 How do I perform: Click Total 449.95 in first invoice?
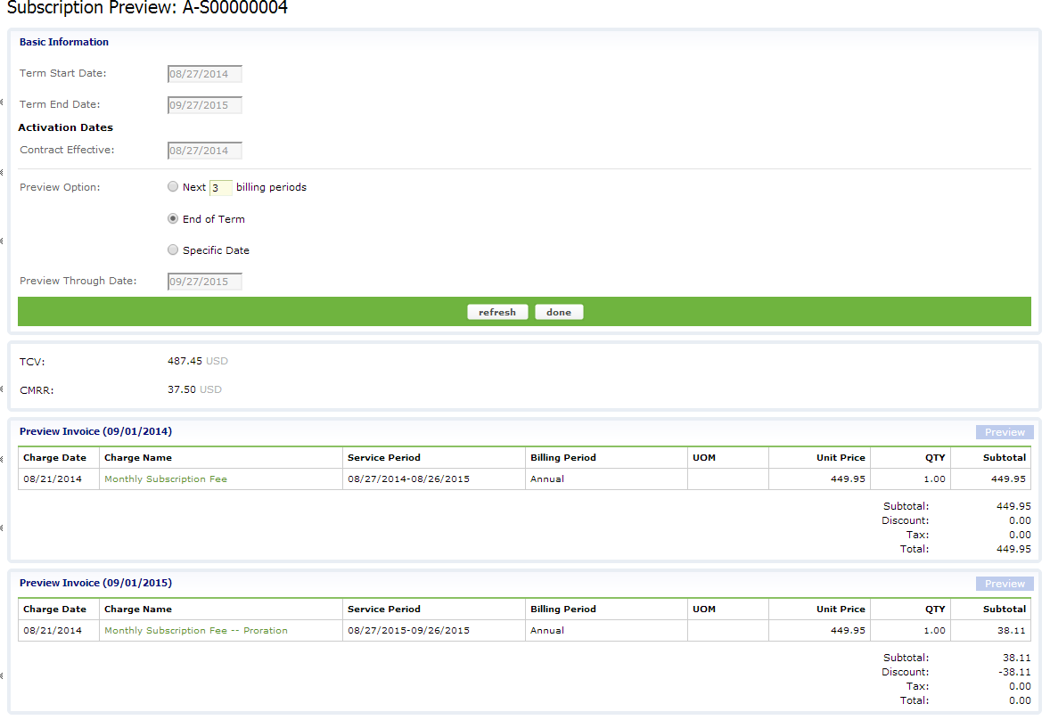click(1013, 549)
